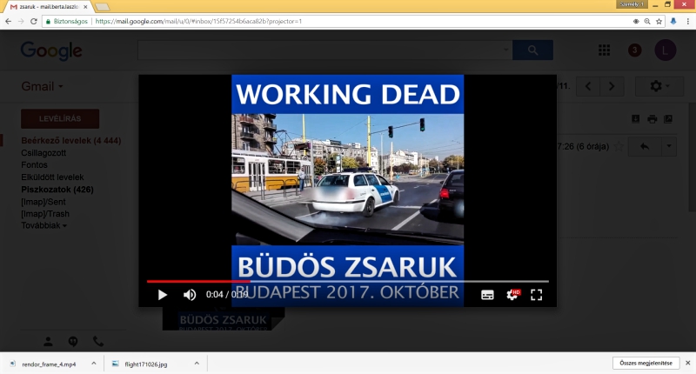Image resolution: width=696 pixels, height=374 pixels.
Task: Click the BÜDÖS ZSARUK attachment thumbnail
Action: click(x=224, y=319)
